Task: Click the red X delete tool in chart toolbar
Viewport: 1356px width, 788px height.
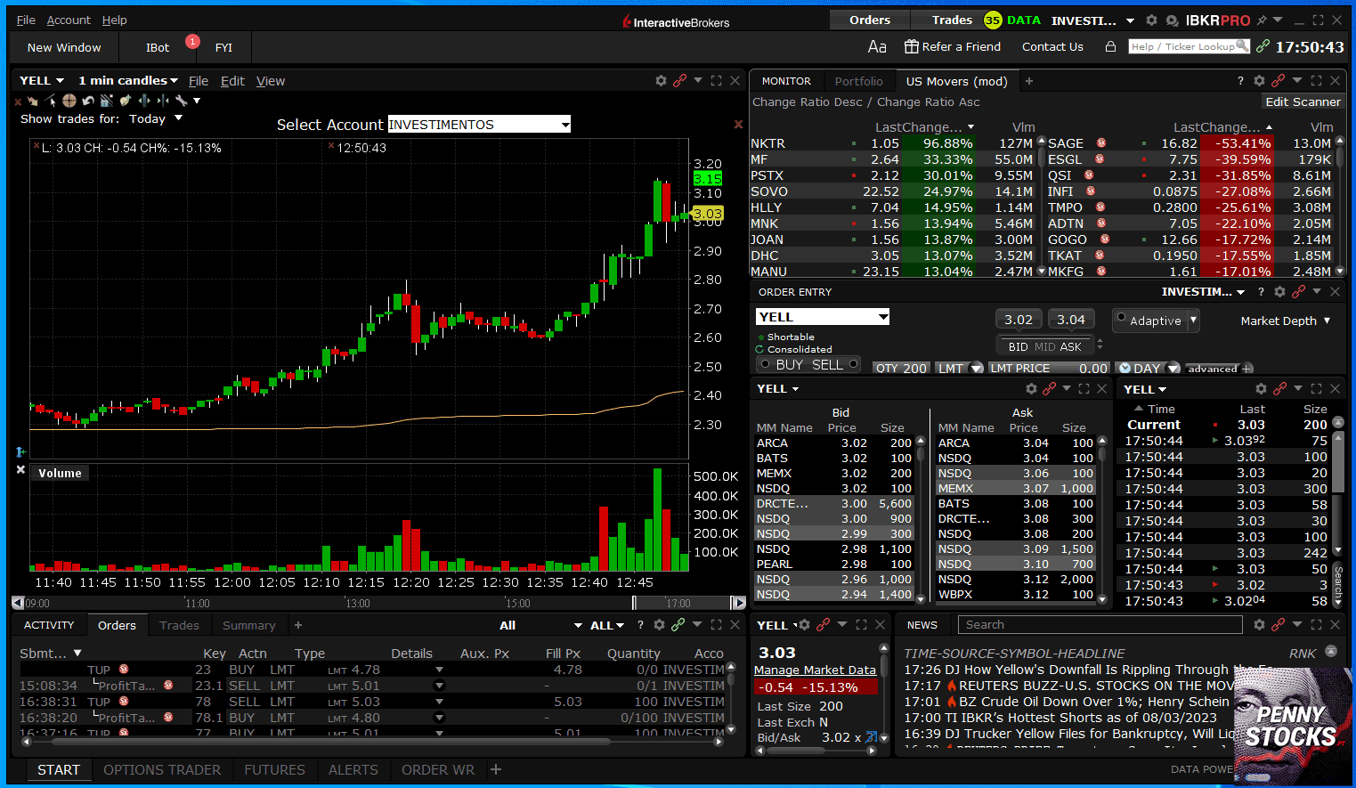Action: click(18, 102)
